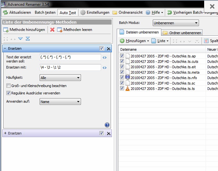
Task: Toggle Auto Test button
Action: [68, 13]
